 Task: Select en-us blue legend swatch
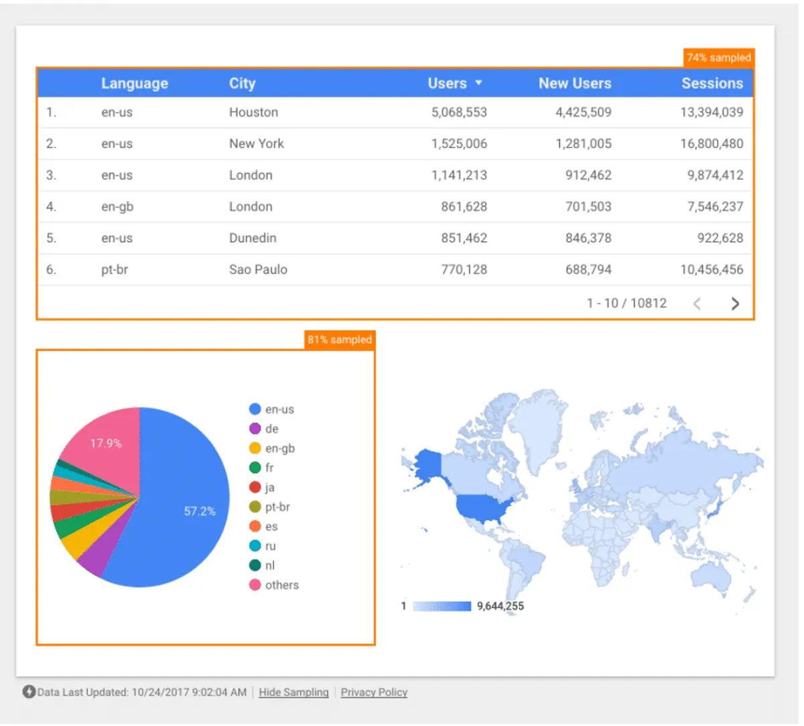pyautogui.click(x=255, y=409)
